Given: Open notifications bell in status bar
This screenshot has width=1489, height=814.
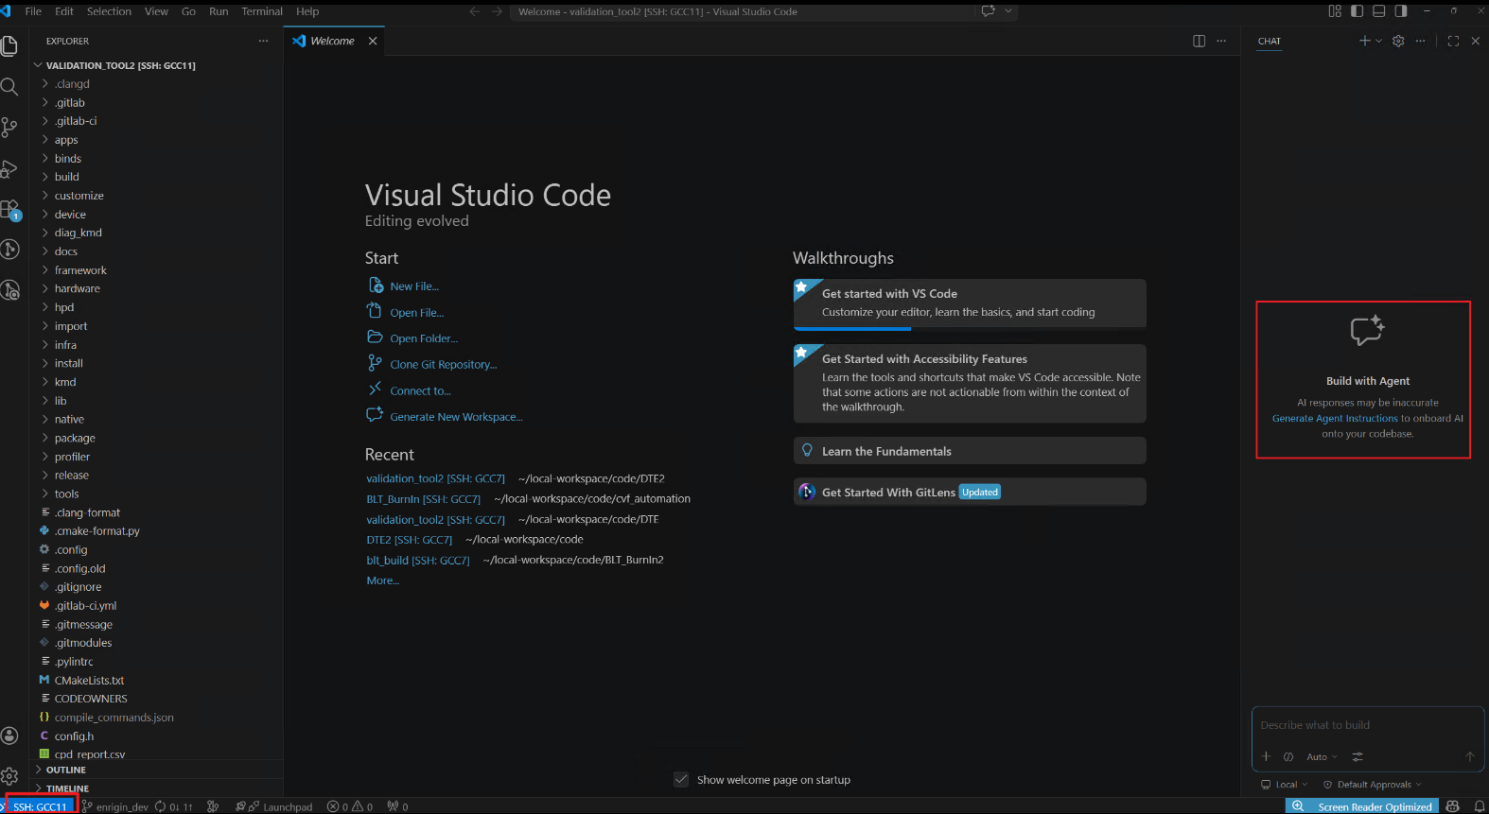Looking at the screenshot, I should tap(1480, 806).
